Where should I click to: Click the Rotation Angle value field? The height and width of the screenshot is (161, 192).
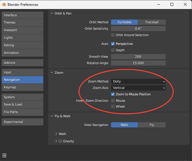[138, 63]
